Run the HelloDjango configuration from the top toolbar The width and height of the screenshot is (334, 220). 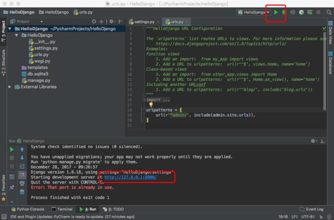(x=276, y=12)
